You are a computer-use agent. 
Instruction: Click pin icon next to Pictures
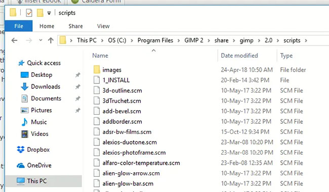click(78, 110)
